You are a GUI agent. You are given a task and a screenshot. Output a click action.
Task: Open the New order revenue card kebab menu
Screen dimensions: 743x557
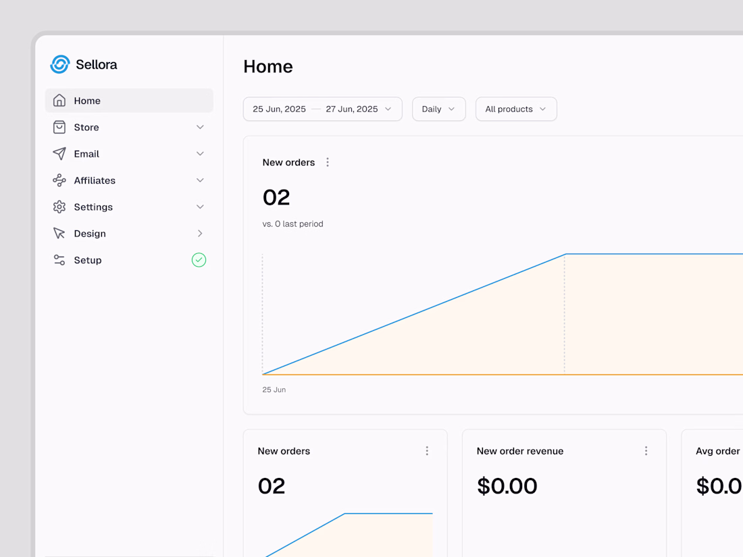click(646, 451)
